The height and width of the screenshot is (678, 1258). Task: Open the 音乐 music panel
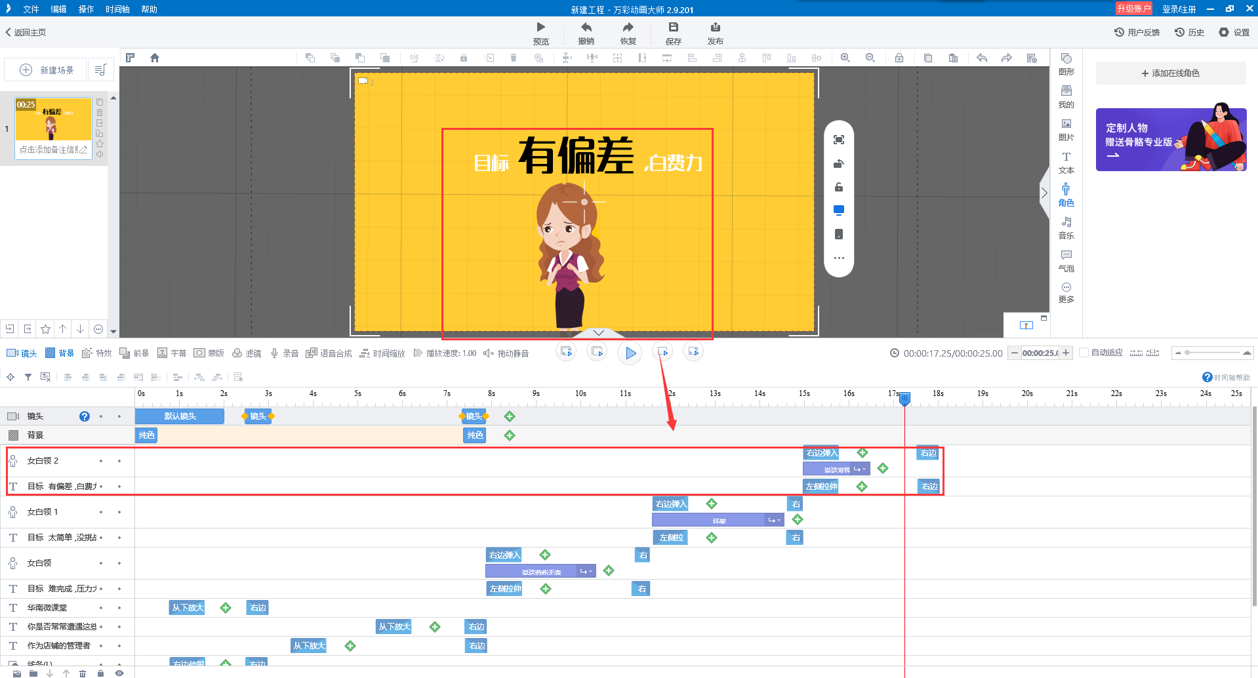point(1066,228)
